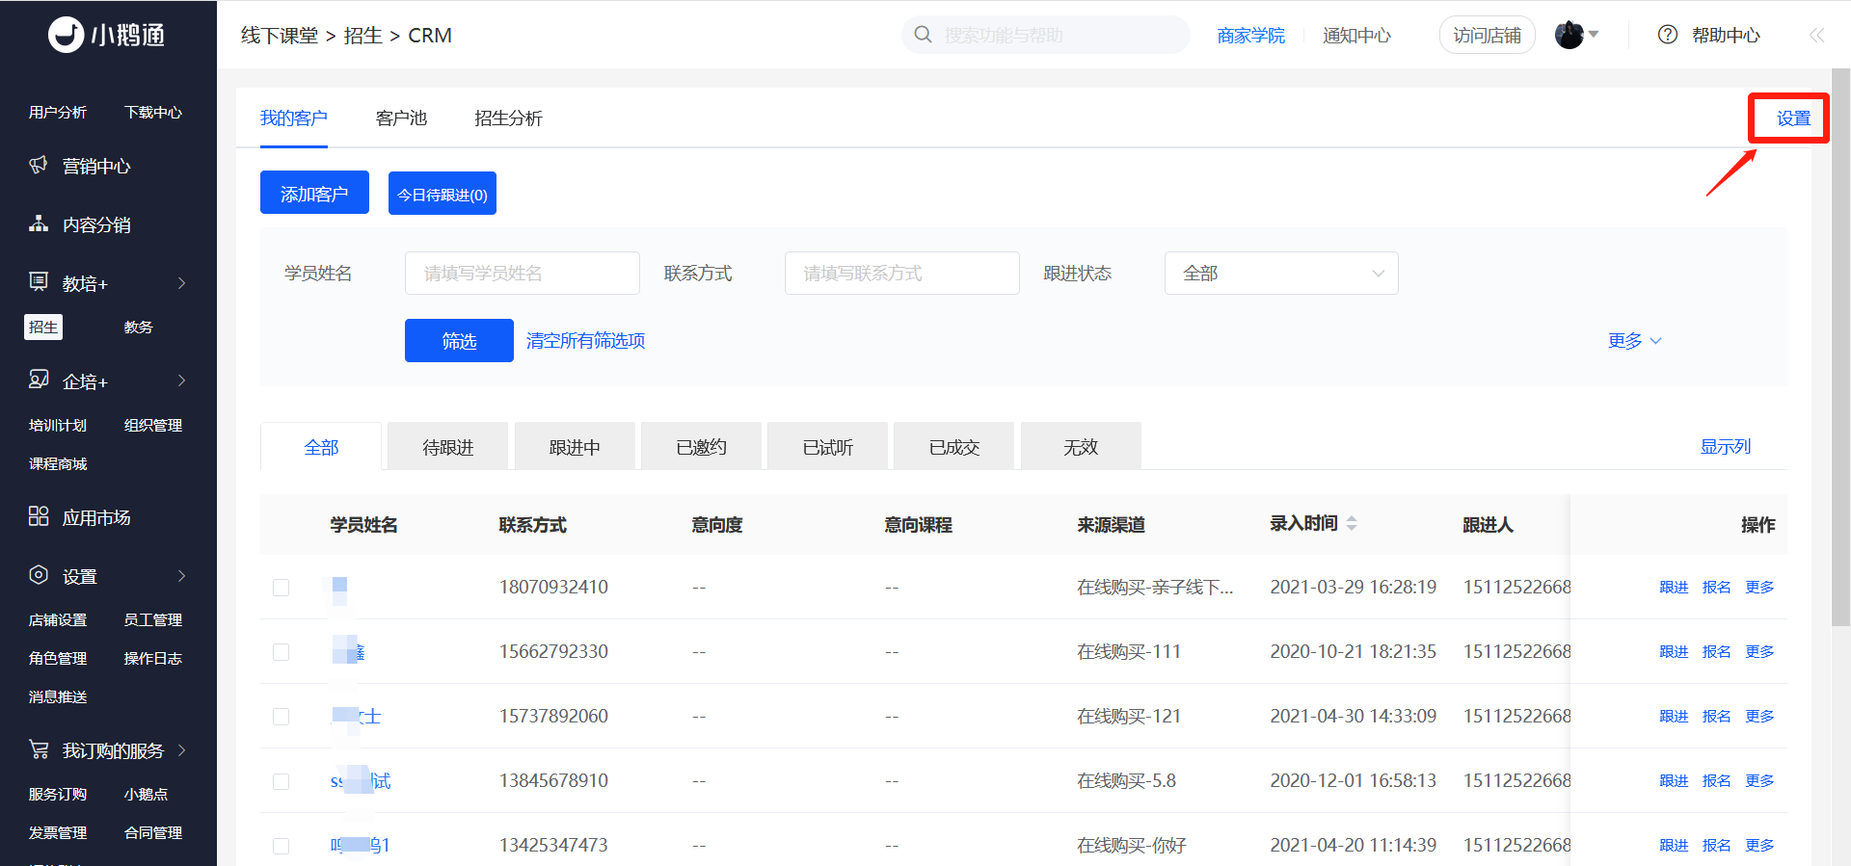Click 清空所有筛选项 link
This screenshot has height=866, width=1851.
pyautogui.click(x=586, y=341)
